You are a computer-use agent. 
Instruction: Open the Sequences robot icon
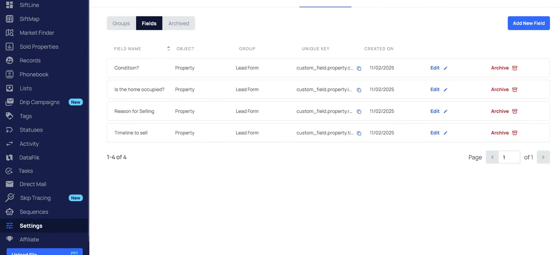tap(10, 212)
